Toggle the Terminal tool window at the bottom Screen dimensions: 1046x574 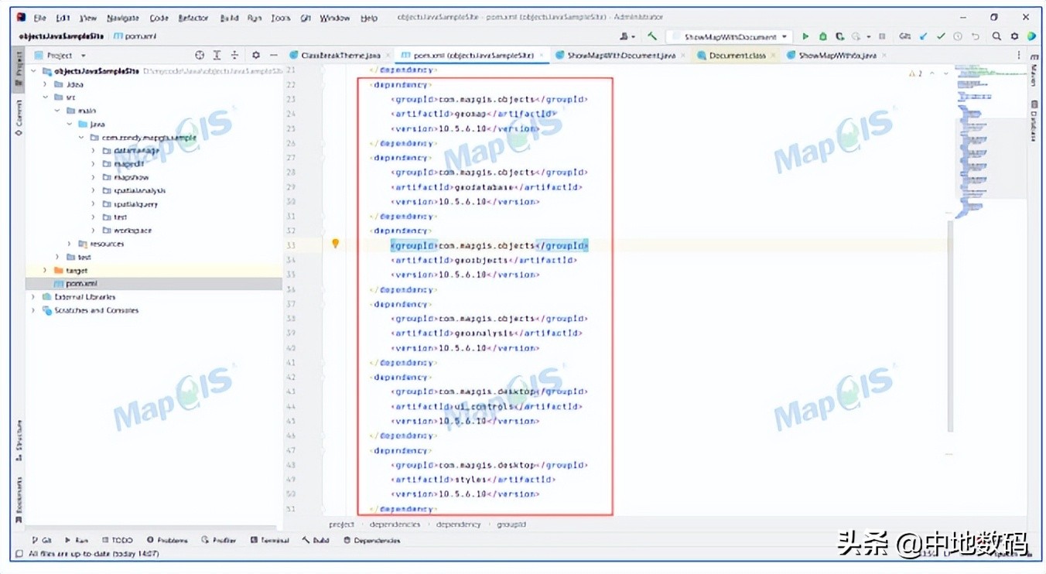point(269,540)
